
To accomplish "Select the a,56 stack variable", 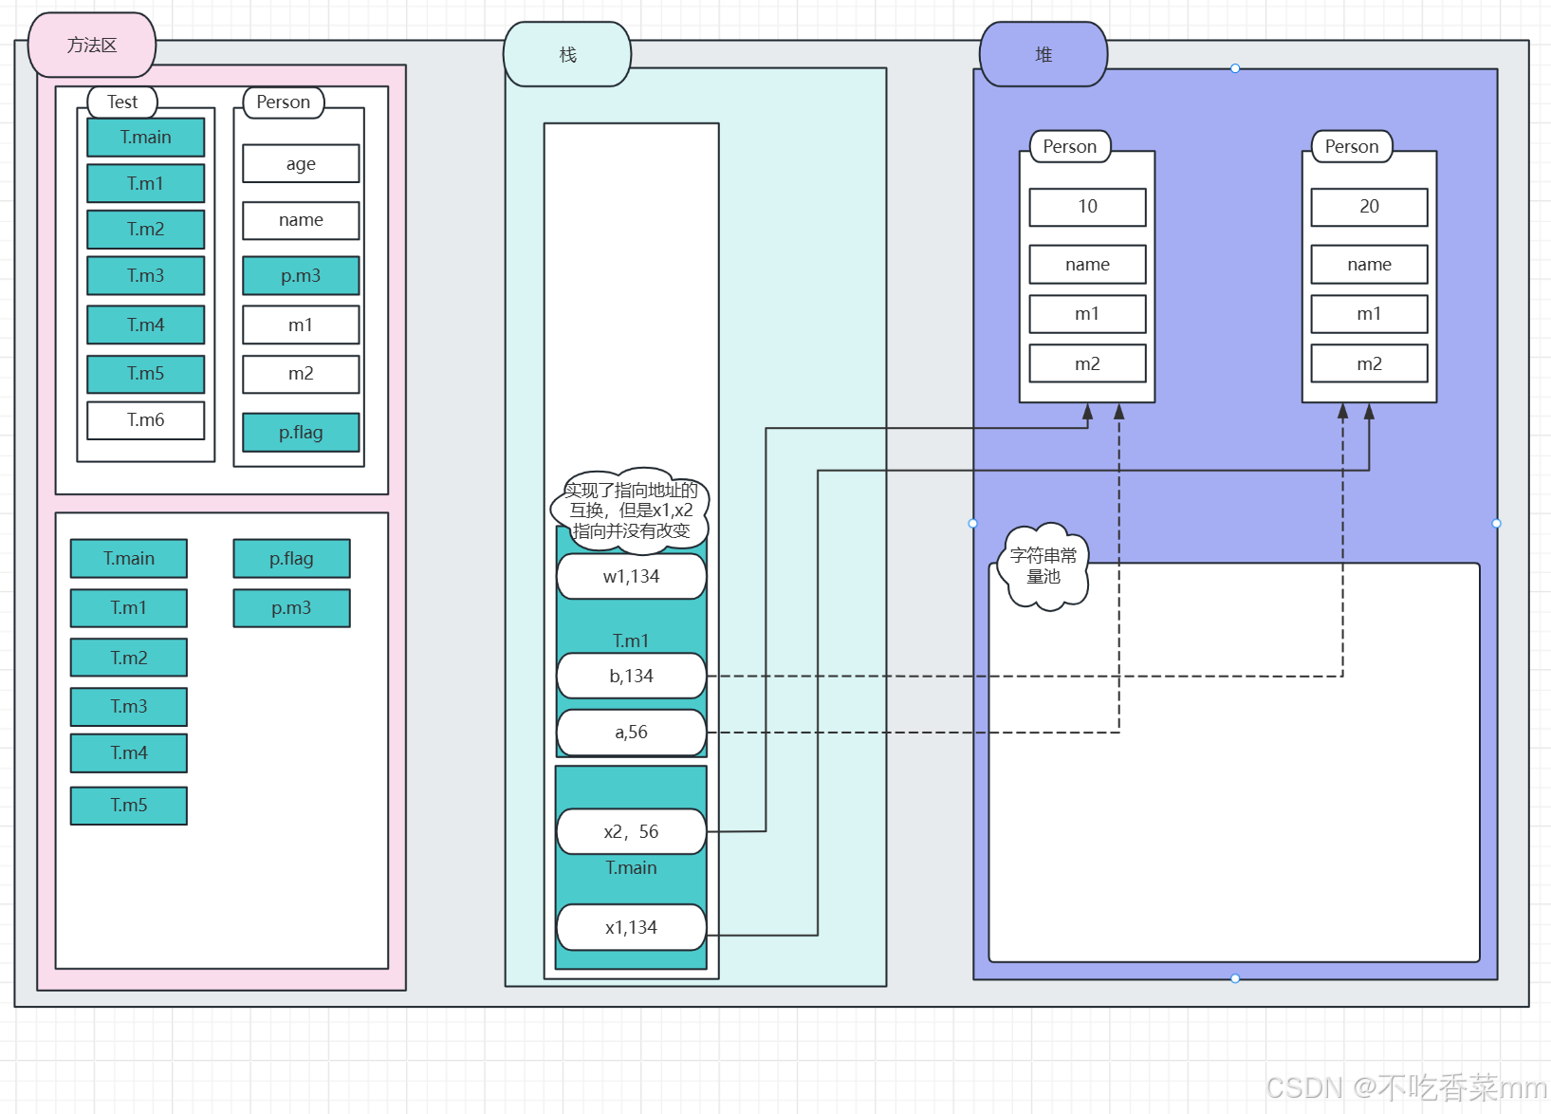I will coord(632,733).
